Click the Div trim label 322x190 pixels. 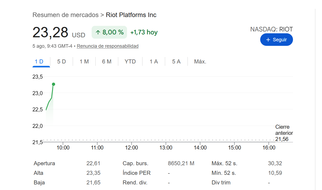coord(221,183)
